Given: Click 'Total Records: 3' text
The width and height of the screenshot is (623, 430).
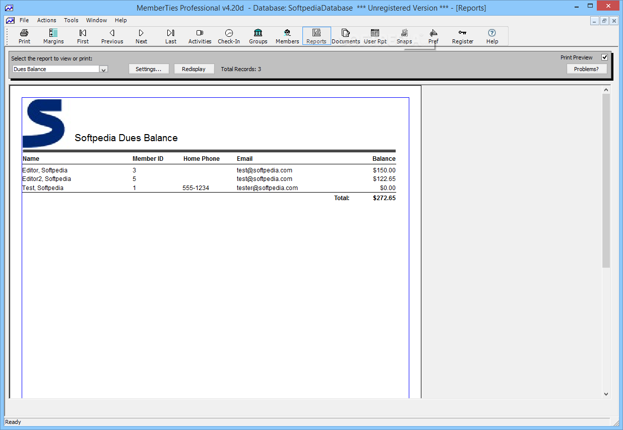Looking at the screenshot, I should [x=241, y=69].
